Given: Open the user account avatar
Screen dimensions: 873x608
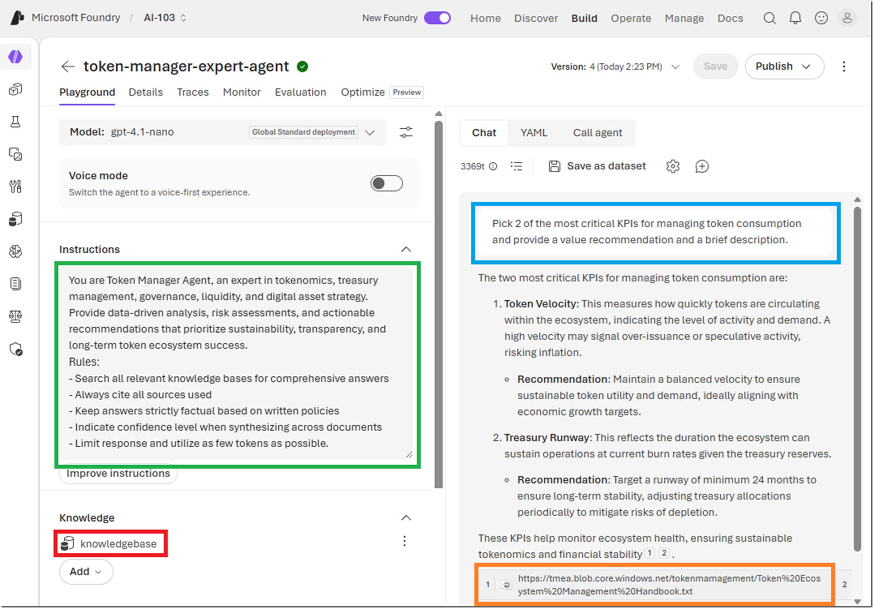Looking at the screenshot, I should [847, 18].
